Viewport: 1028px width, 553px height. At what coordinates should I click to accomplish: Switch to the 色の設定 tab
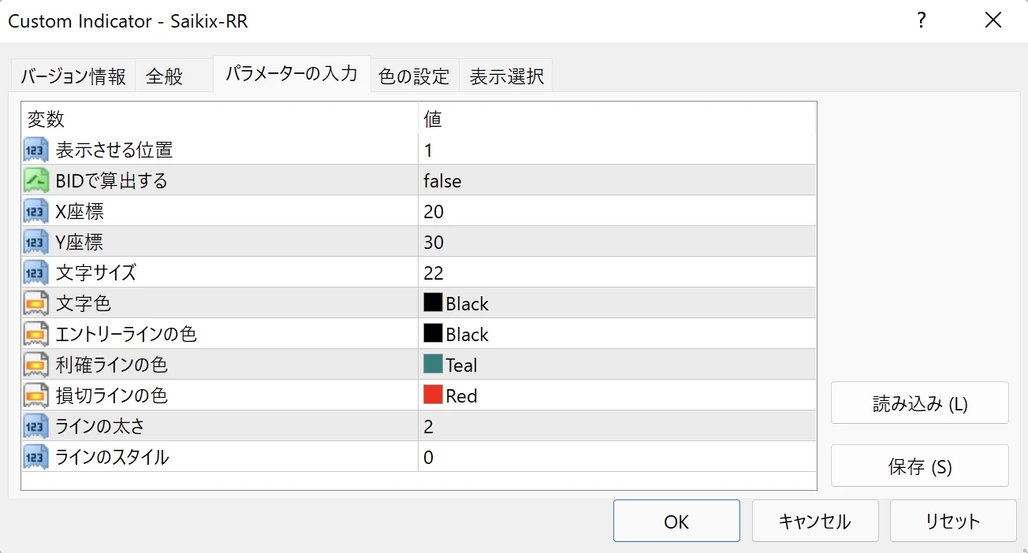414,76
